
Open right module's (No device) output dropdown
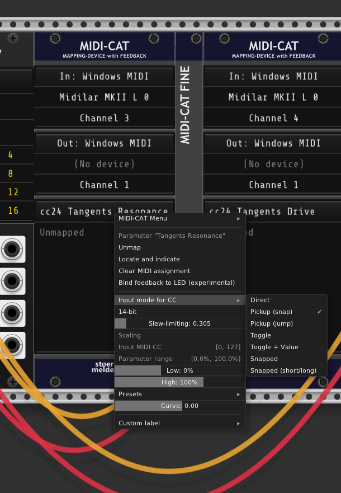[x=273, y=164]
